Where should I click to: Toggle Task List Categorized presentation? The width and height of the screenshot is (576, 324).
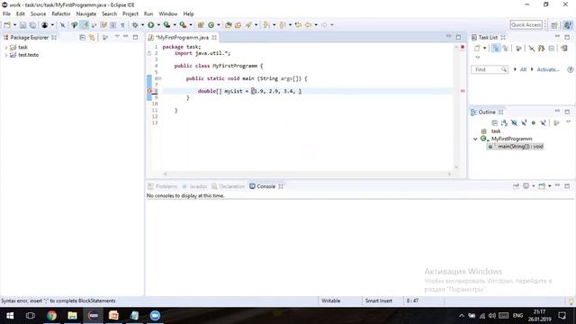(496, 49)
